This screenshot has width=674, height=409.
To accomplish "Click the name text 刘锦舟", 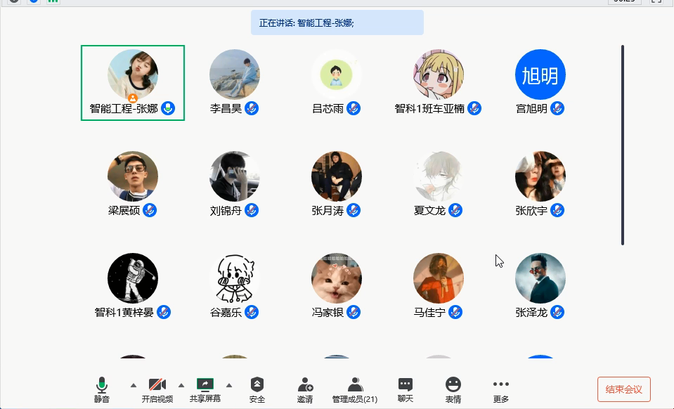I will pos(226,211).
